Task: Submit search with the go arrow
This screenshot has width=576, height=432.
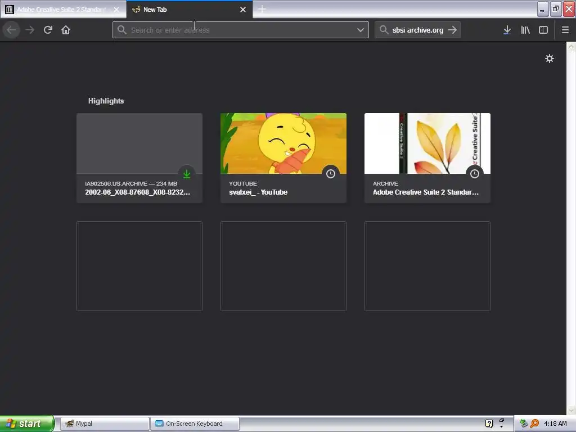Action: 452,30
